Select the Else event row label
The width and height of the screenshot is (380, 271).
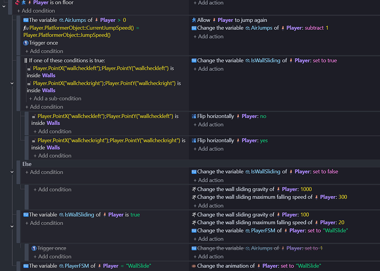pos(27,164)
